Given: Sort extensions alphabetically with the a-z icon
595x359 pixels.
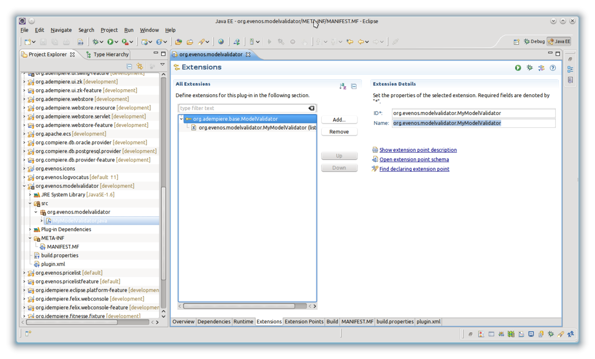Looking at the screenshot, I should click(x=343, y=86).
